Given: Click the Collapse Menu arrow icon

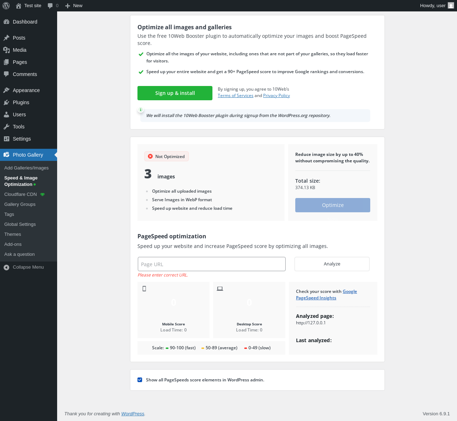Looking at the screenshot, I should (x=6, y=267).
